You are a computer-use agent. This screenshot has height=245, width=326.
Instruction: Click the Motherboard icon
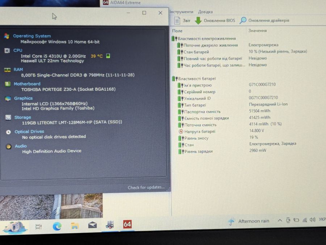[x=8, y=84]
